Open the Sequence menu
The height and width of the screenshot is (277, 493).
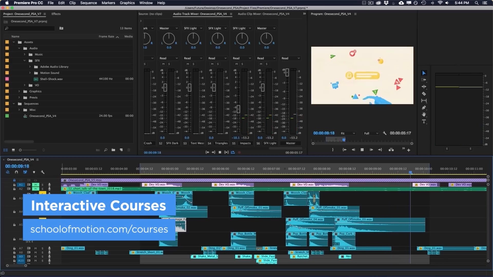pyautogui.click(x=88, y=3)
